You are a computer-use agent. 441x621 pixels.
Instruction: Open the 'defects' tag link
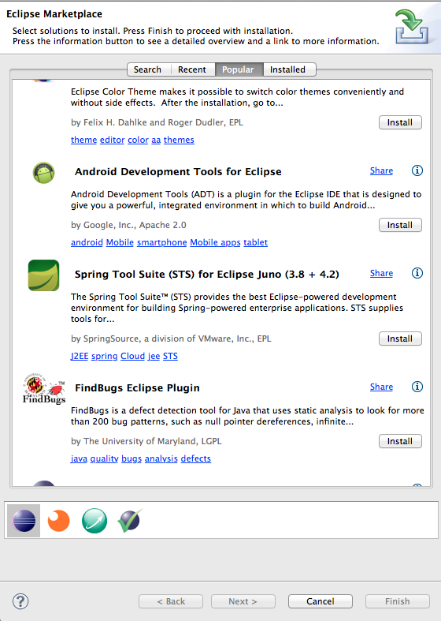196,458
